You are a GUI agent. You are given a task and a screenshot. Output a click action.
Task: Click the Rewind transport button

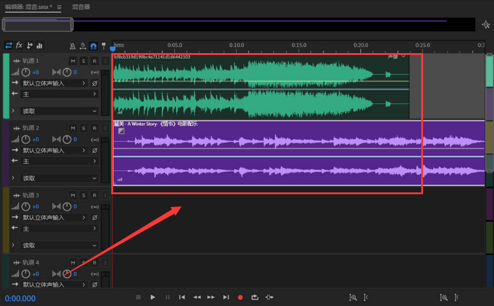pyautogui.click(x=197, y=297)
